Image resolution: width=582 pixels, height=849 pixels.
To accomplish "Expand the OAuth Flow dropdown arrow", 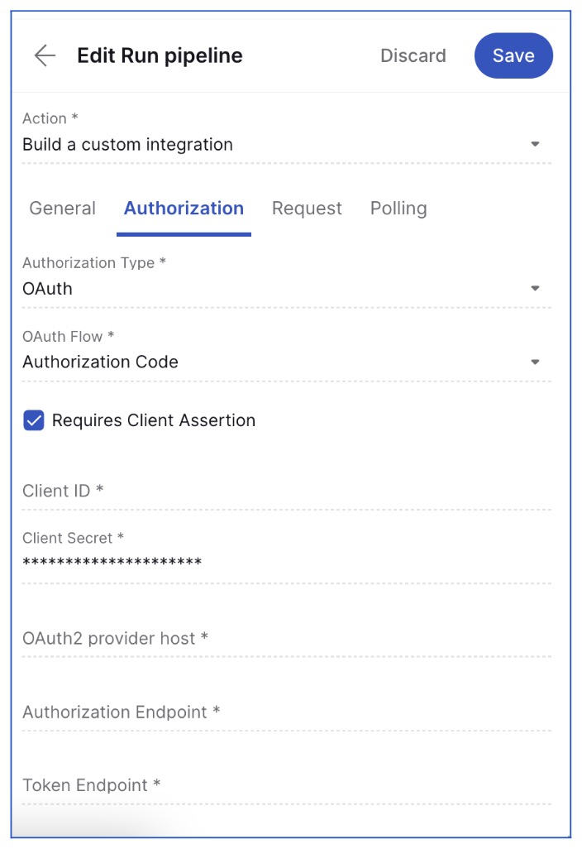I will (535, 362).
